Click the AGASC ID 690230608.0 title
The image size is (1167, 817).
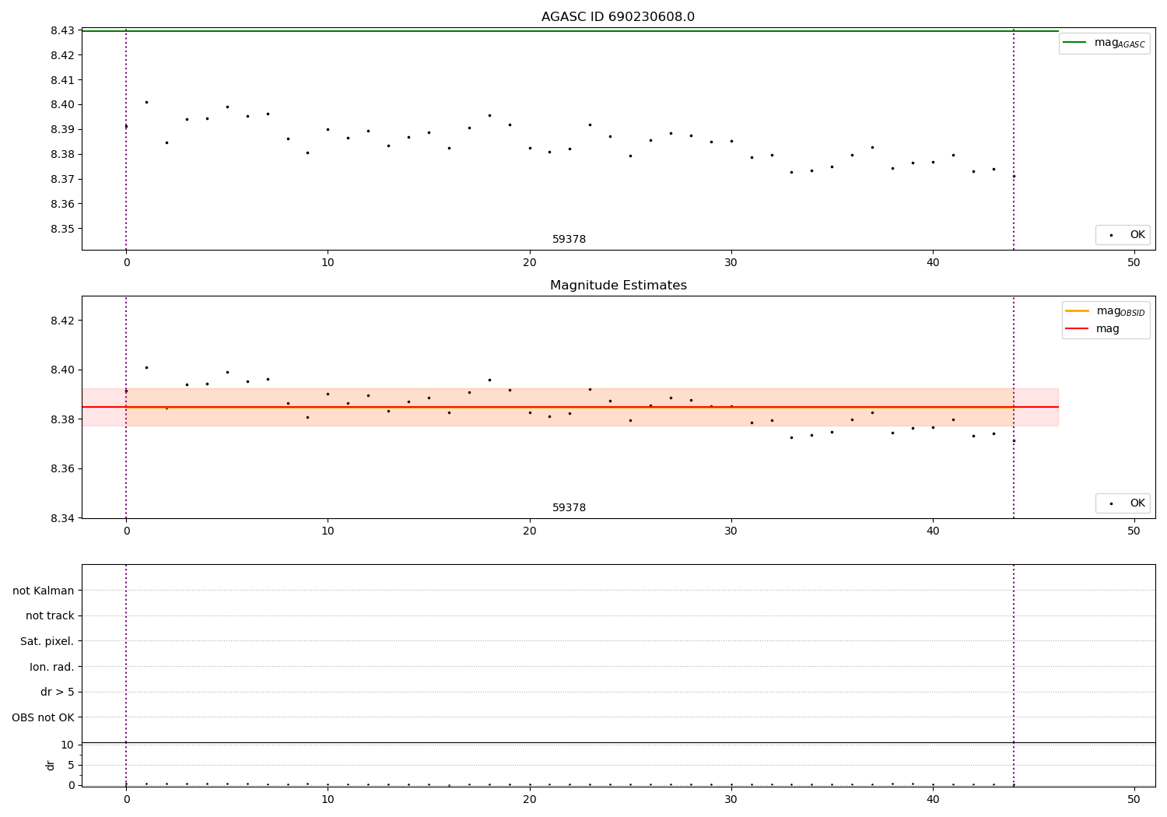[618, 17]
